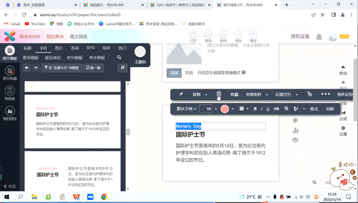Viewport: 358px width, 203px height.
Task: Click 换一换 refresh button
Action: [x=93, y=68]
